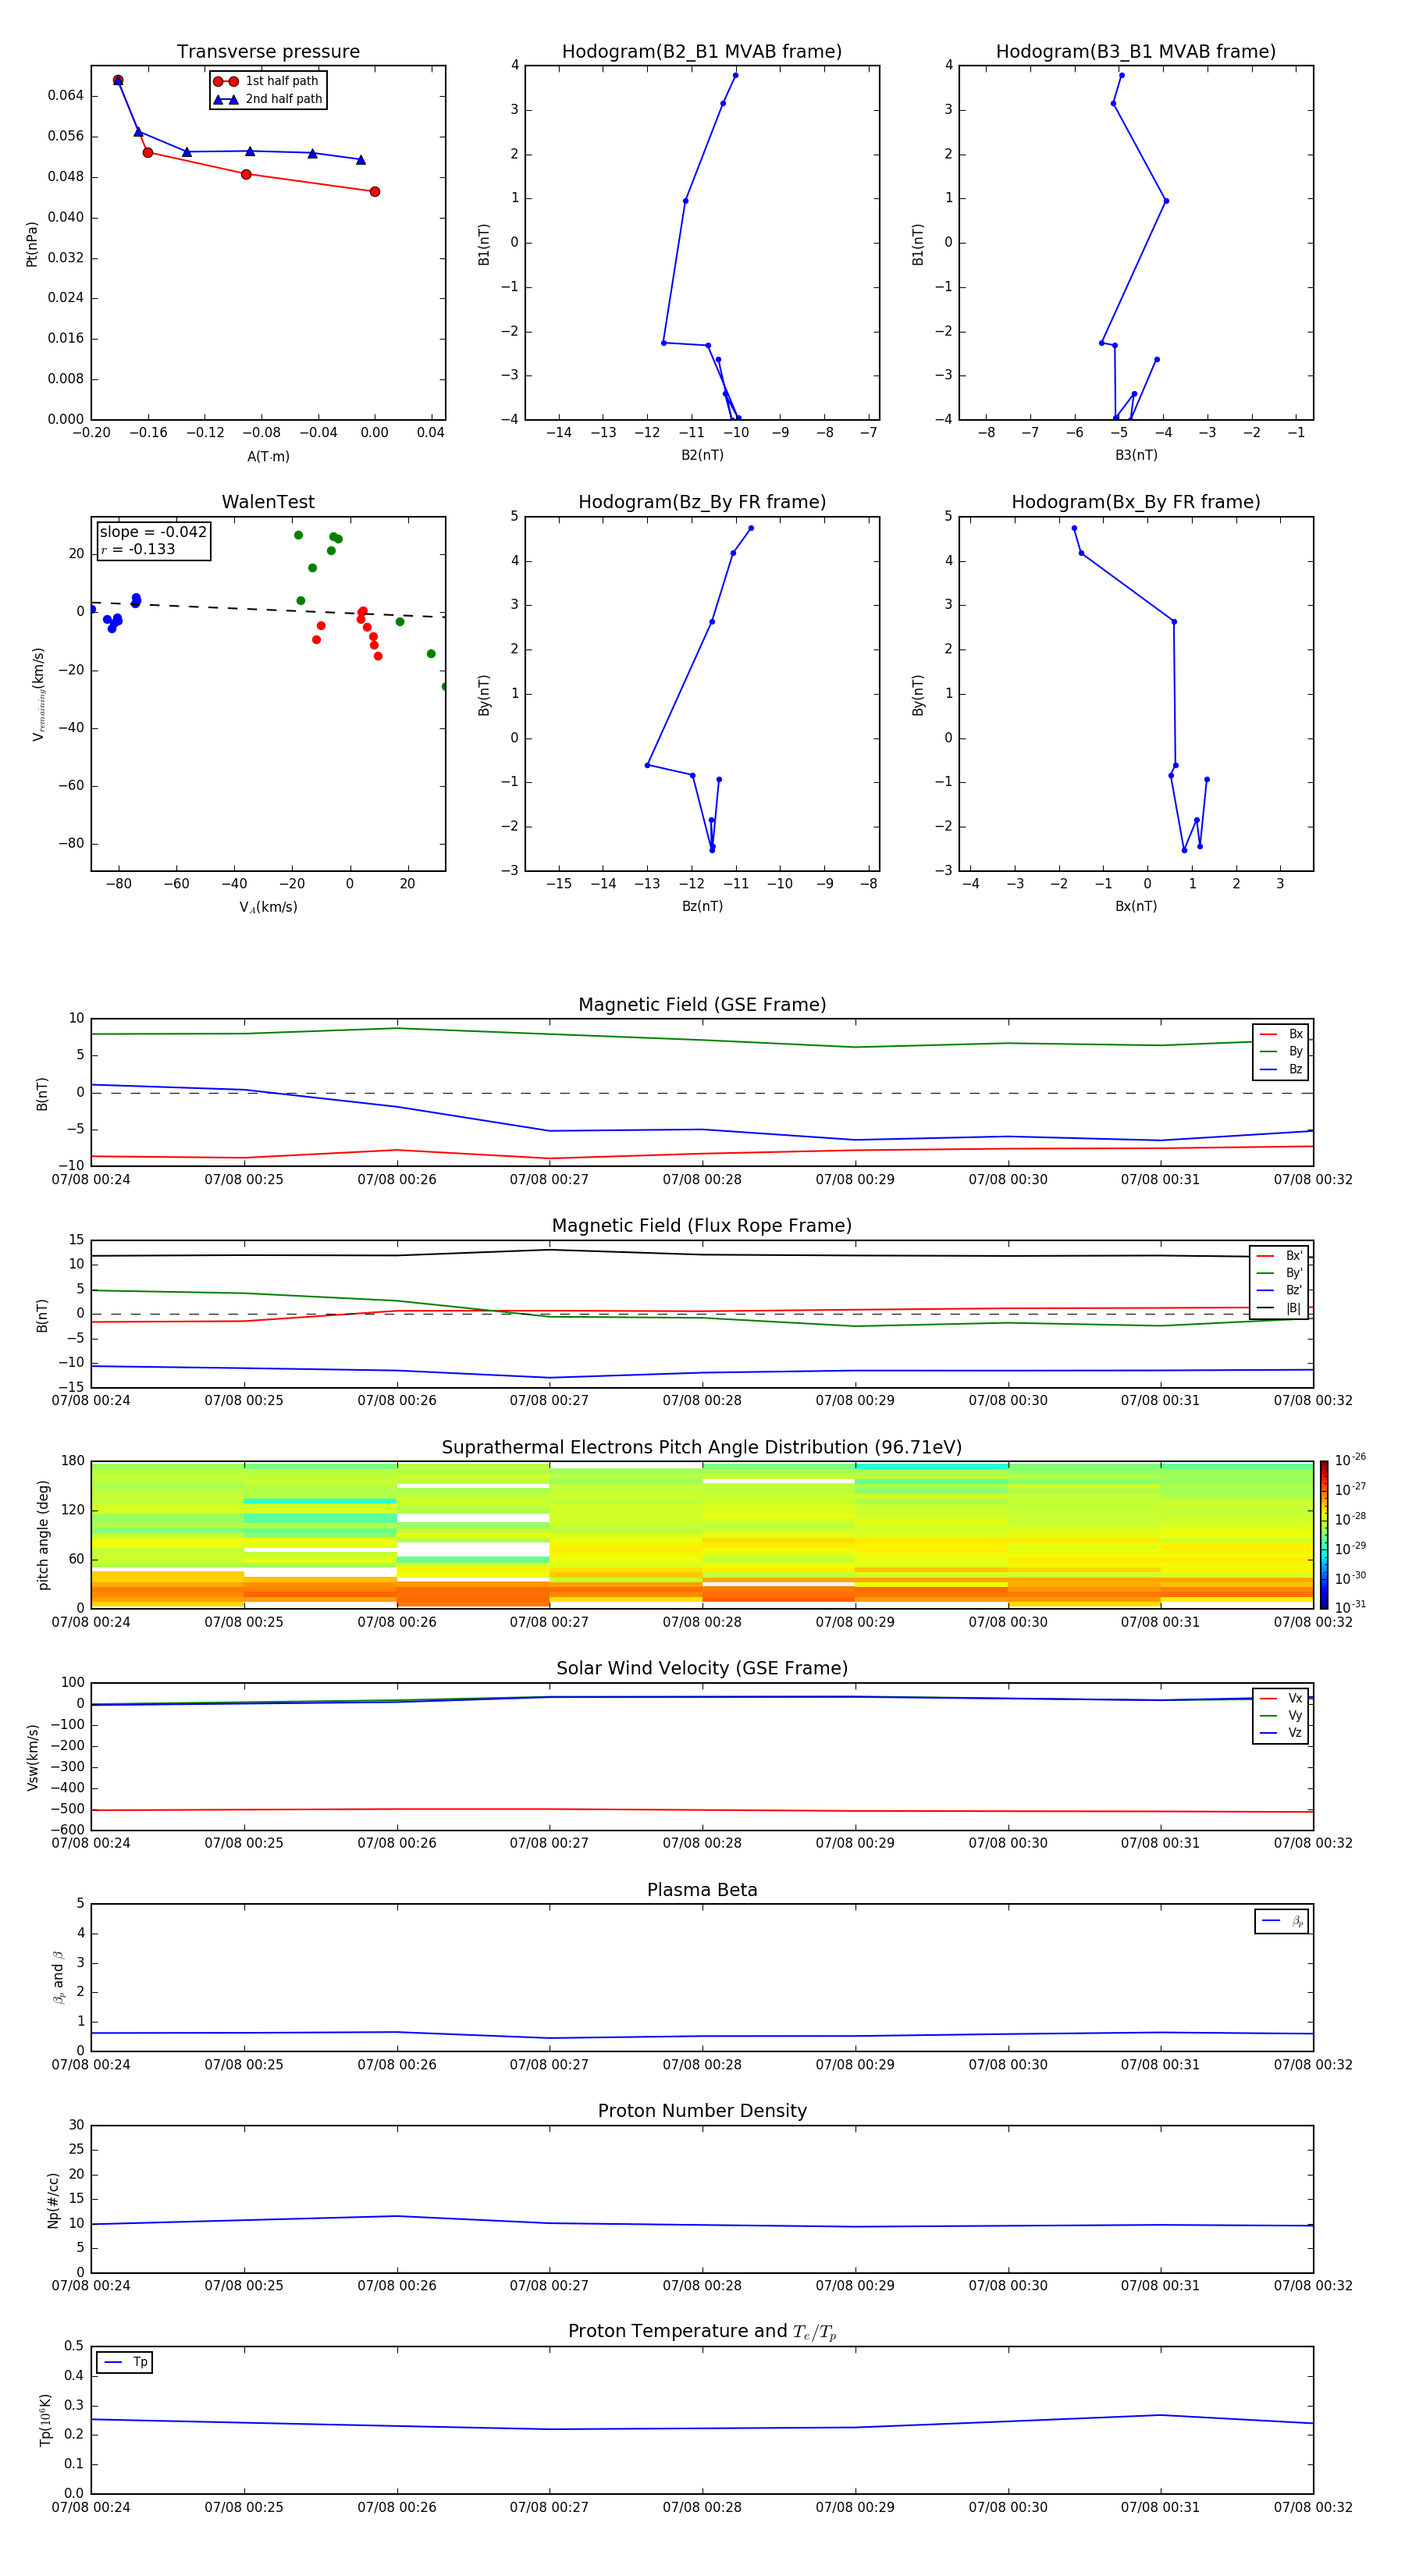The width and height of the screenshot is (1405, 2576).
Task: Click the "Magnetic Field (Flux Rope Frame)" title
Action: click(702, 1225)
